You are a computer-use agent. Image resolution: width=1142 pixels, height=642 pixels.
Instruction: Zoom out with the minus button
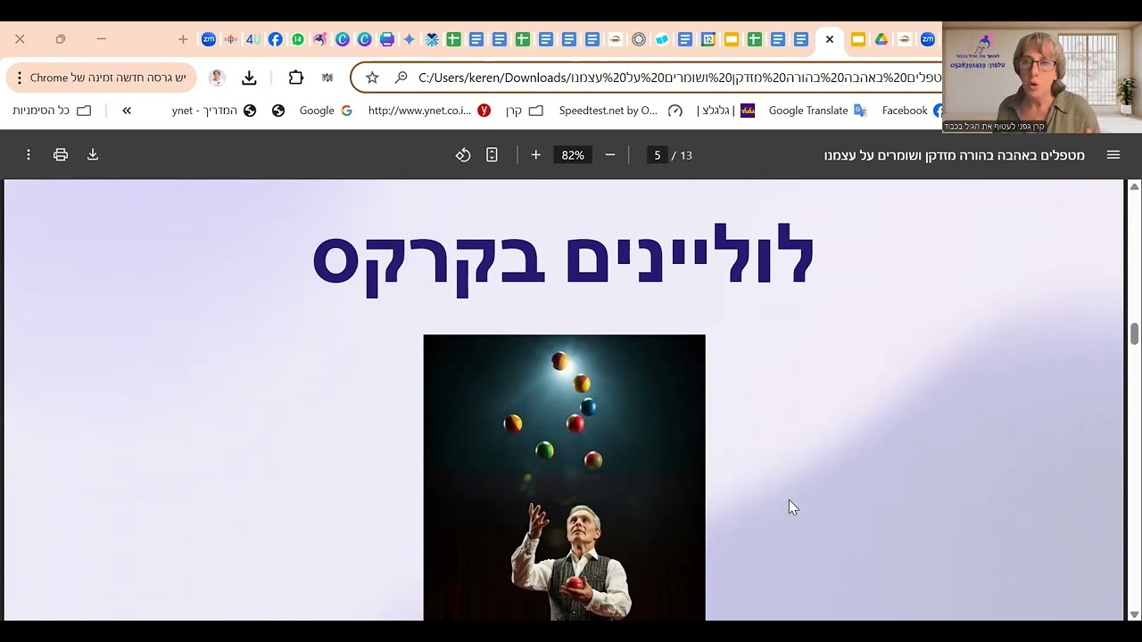click(x=610, y=155)
